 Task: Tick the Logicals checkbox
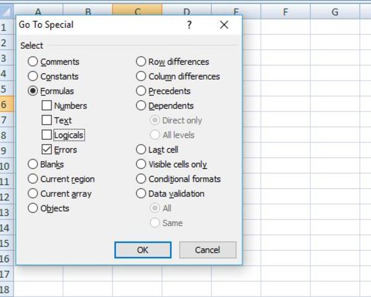[x=46, y=135]
